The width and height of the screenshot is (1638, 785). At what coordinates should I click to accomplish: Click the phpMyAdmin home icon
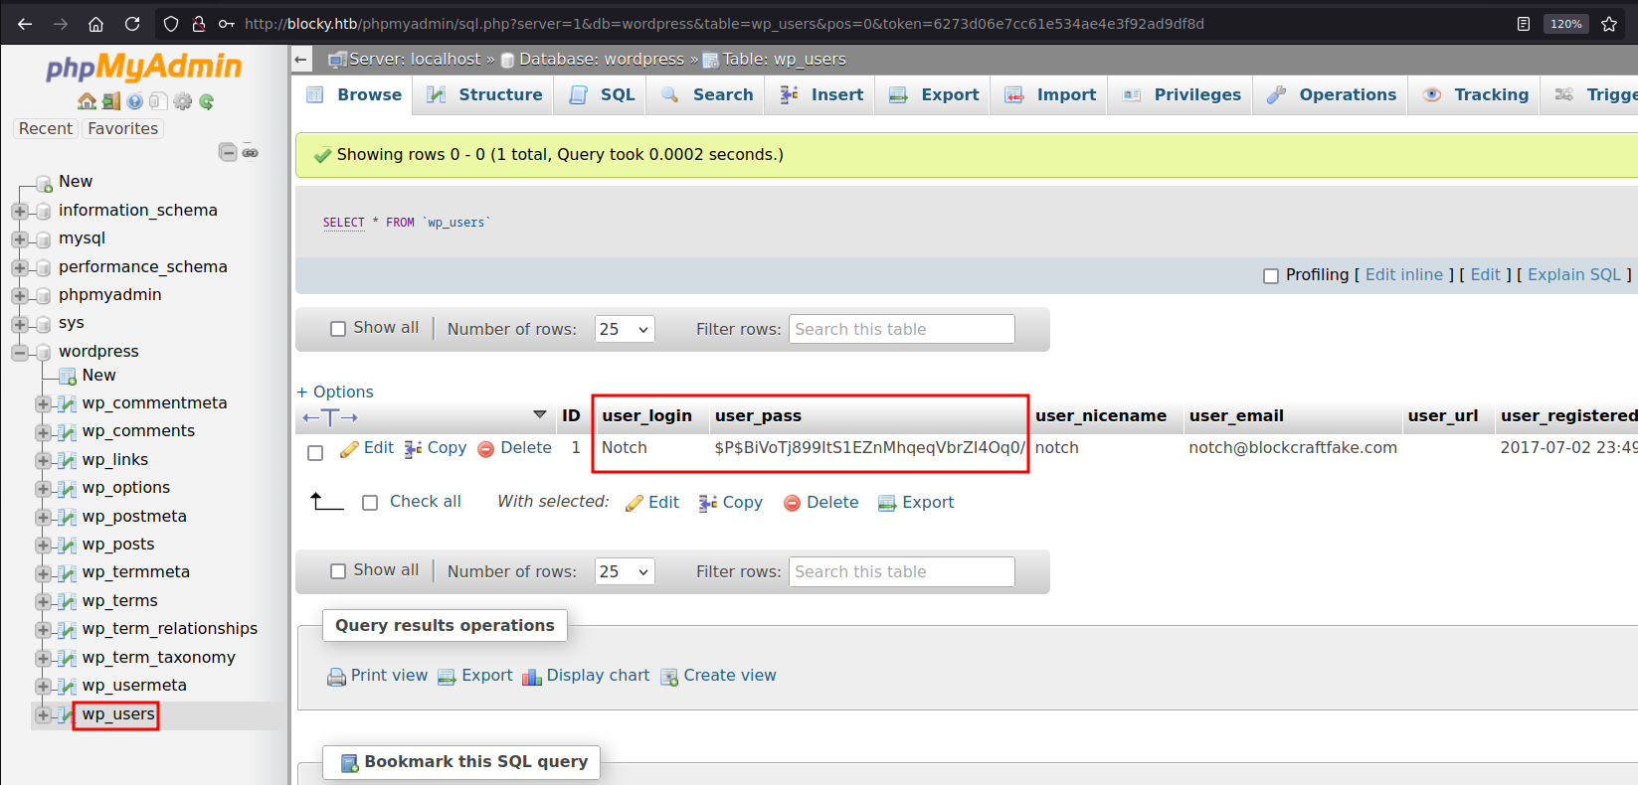point(87,101)
